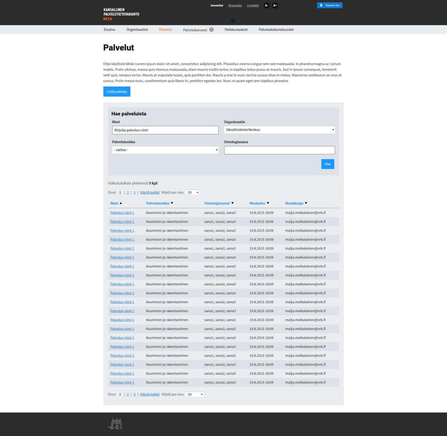
Task: Go to page 3 in pagination above the table
Action: 134,192
